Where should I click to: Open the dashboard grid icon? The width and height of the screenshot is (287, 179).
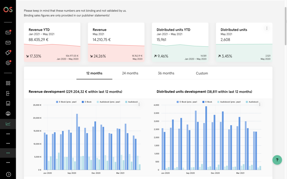[x=8, y=83]
